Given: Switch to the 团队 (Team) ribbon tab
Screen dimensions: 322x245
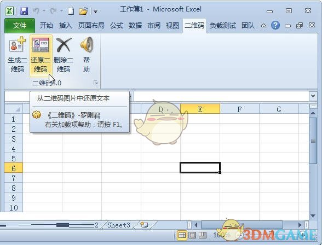Looking at the screenshot, I should point(248,26).
